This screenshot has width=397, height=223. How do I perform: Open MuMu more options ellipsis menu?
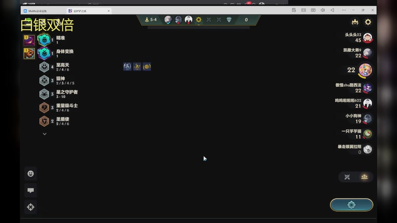click(343, 10)
